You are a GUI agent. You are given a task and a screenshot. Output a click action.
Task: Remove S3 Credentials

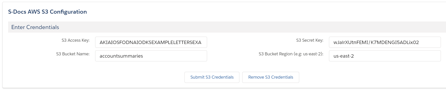tap(271, 77)
